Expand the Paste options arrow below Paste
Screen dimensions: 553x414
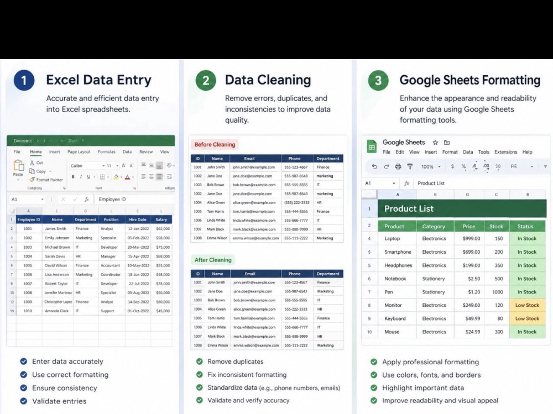[x=18, y=180]
